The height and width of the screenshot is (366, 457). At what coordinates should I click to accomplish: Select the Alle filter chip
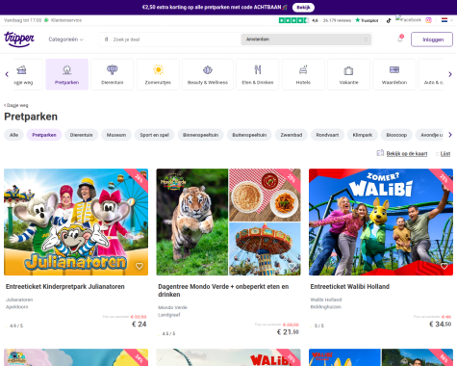pos(13,135)
